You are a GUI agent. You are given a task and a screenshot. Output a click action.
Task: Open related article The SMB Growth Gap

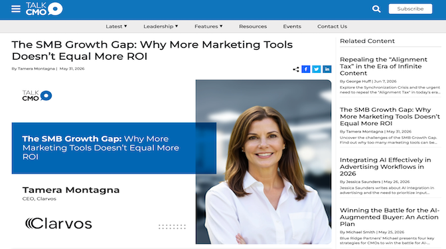pyautogui.click(x=390, y=117)
